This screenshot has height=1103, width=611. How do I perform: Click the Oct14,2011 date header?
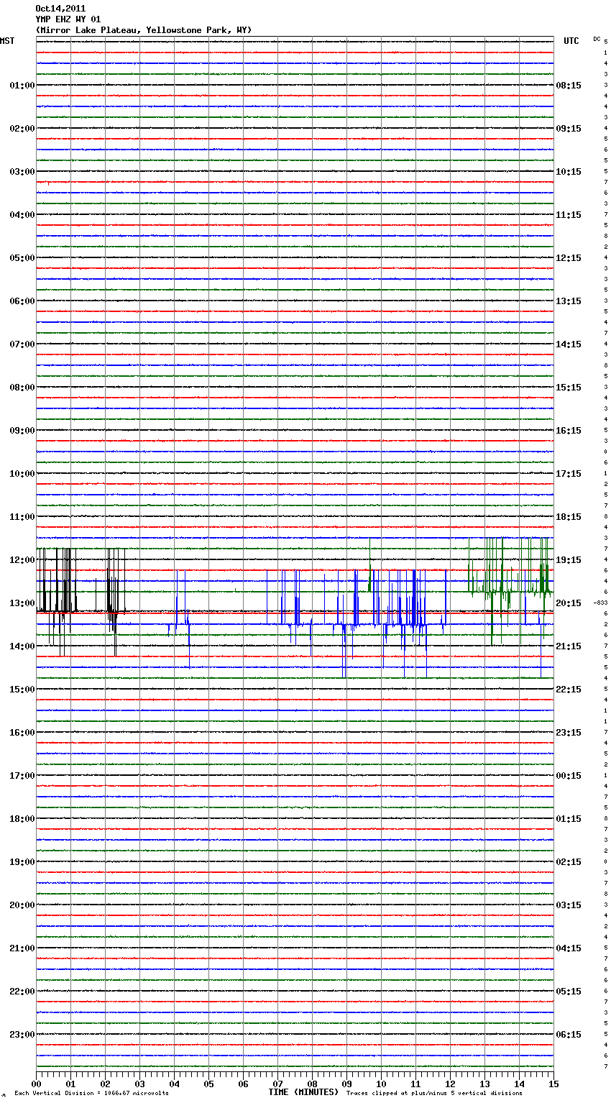[60, 9]
